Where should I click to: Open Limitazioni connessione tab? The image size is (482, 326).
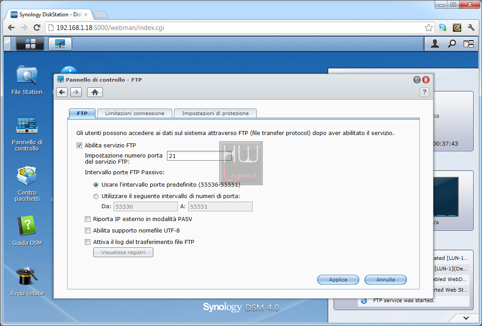[x=135, y=113]
